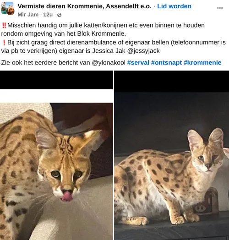
Task: Click the group profile picture avatar
Action: [x=8, y=9]
